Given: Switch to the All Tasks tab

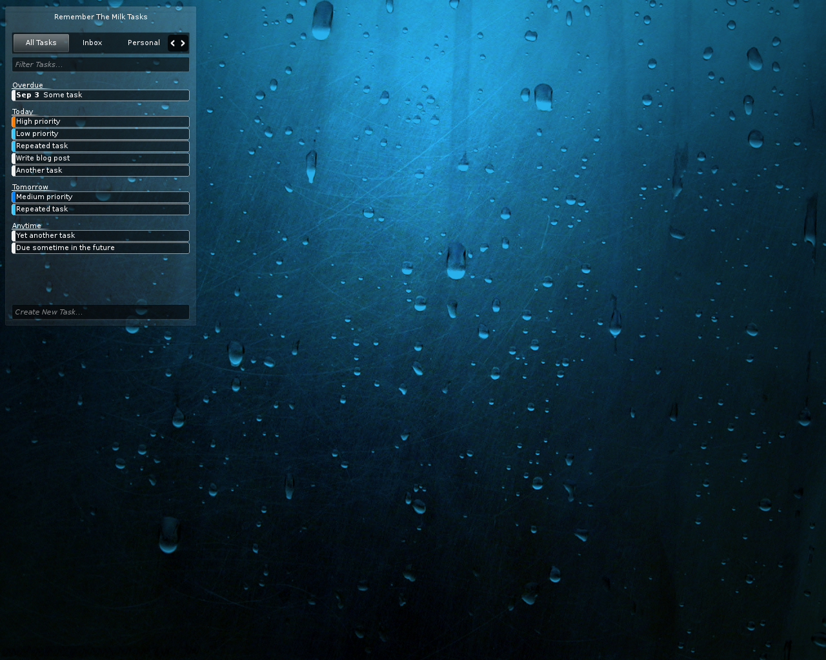Looking at the screenshot, I should (x=41, y=43).
